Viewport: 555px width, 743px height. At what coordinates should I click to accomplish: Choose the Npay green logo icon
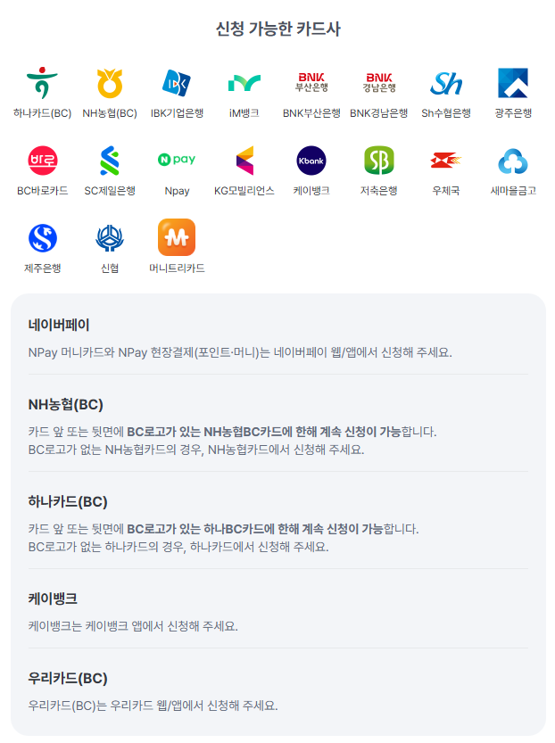(x=177, y=159)
